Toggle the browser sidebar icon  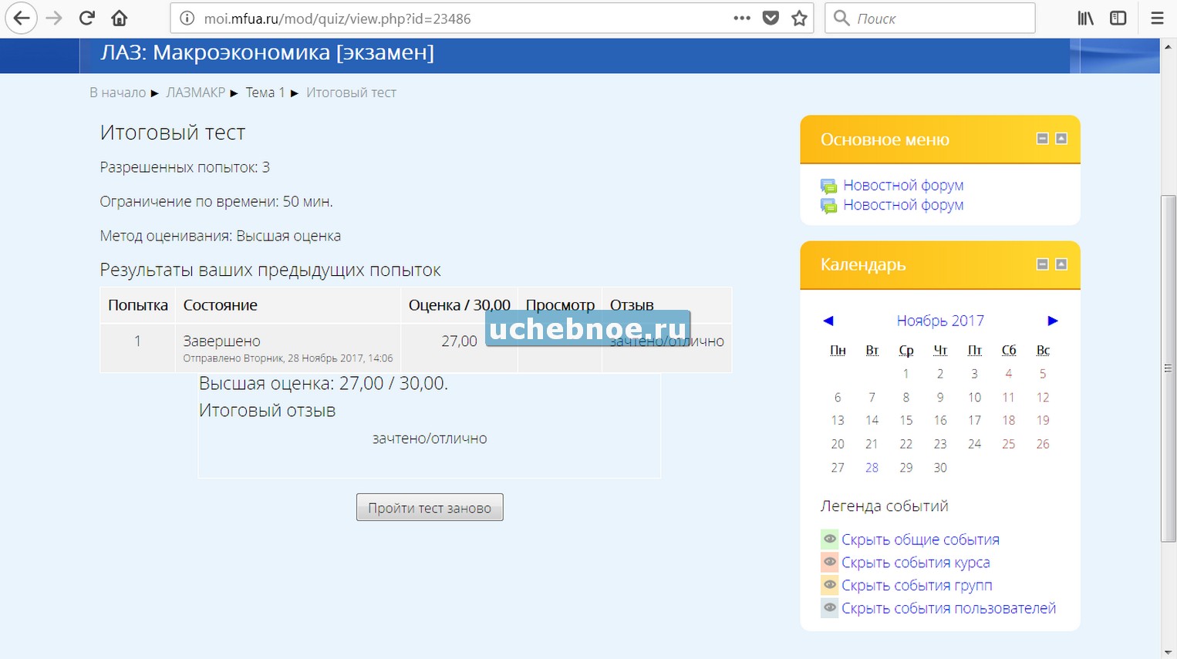point(1118,18)
